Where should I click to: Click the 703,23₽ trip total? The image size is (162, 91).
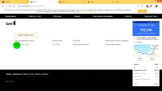[146, 30]
